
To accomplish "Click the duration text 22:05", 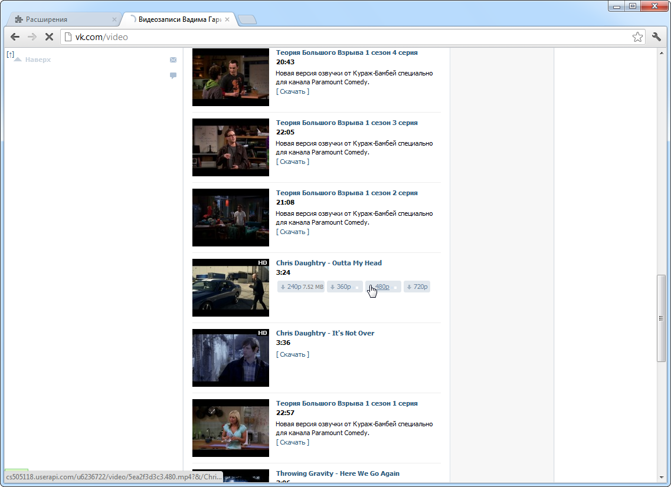I will (x=285, y=132).
